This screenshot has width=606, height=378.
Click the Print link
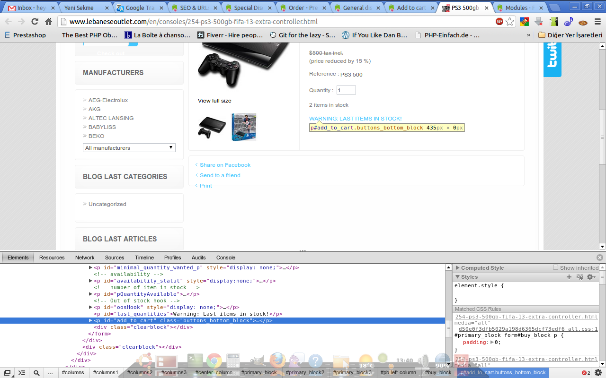[x=206, y=186]
